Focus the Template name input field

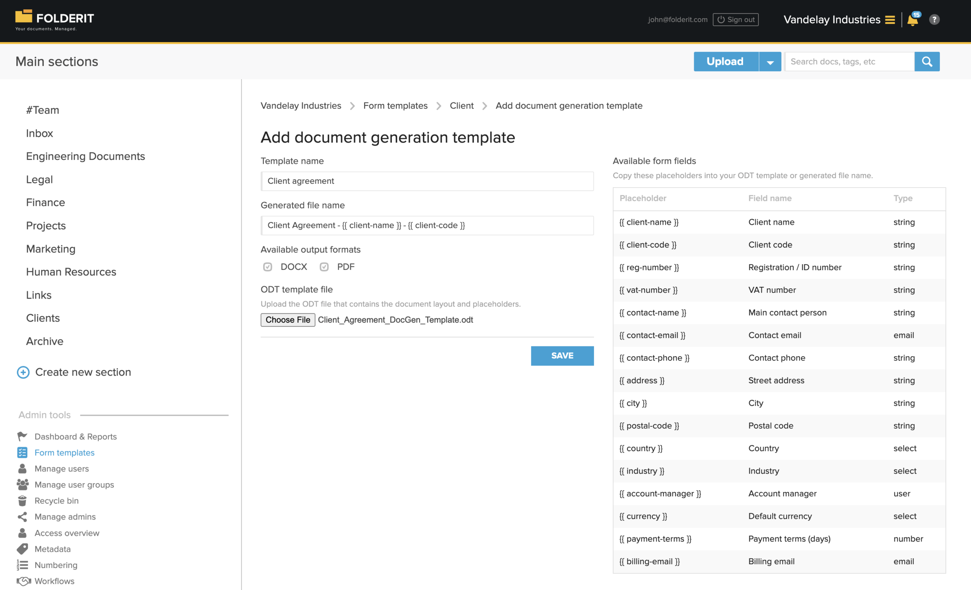tap(427, 181)
